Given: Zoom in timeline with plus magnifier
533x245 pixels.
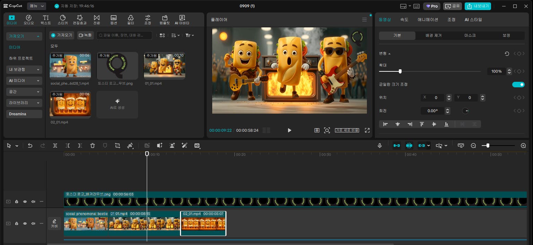Looking at the screenshot, I should tap(523, 146).
